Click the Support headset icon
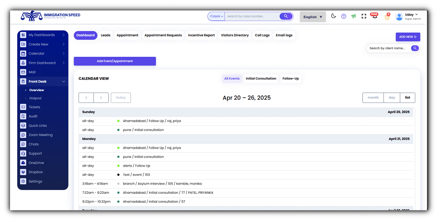This screenshot has width=439, height=221. tap(23, 154)
